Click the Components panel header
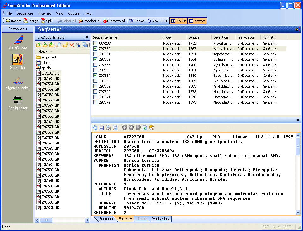The image size is (303, 231). tap(18, 29)
